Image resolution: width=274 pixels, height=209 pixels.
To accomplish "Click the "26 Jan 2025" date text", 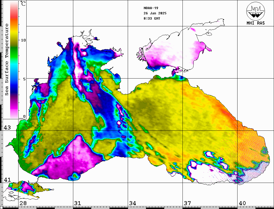I will pyautogui.click(x=155, y=13).
